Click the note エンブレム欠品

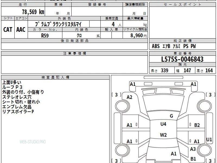click(17, 107)
